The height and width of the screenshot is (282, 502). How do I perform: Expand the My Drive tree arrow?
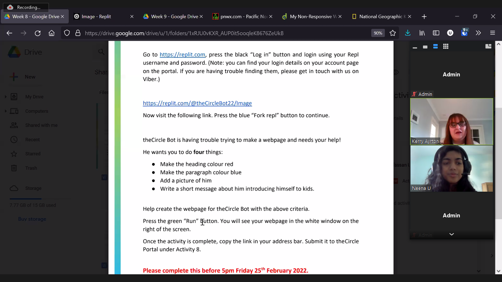pyautogui.click(x=6, y=97)
